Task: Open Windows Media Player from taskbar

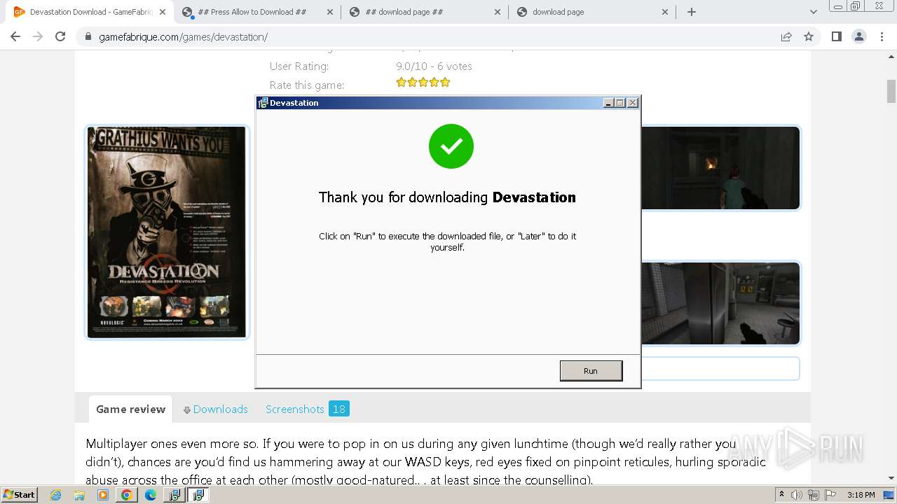Action: 103,495
